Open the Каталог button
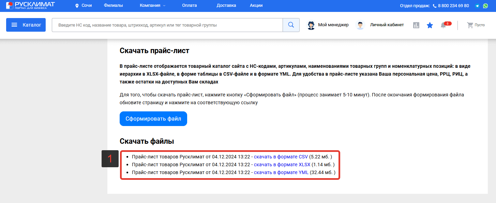The width and height of the screenshot is (496, 203). point(26,25)
